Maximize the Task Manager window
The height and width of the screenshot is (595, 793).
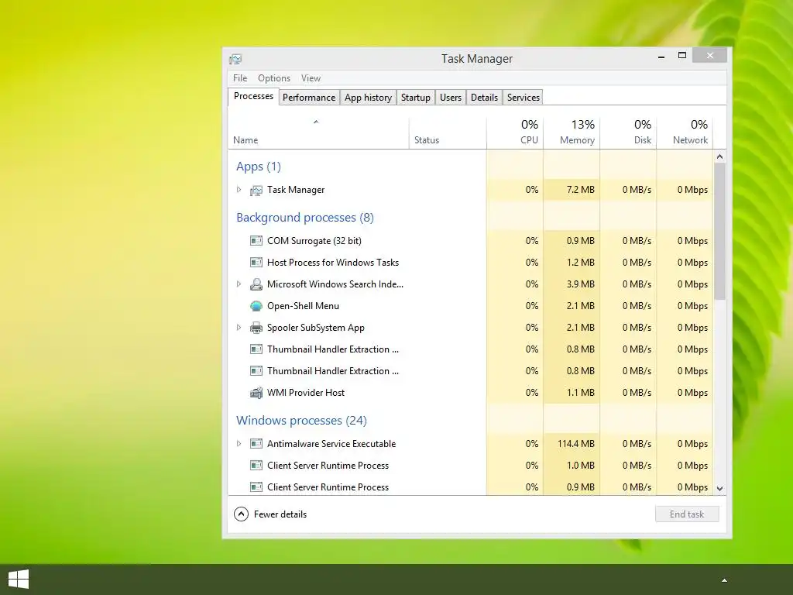[682, 56]
